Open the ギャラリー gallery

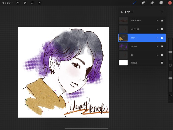7,3
